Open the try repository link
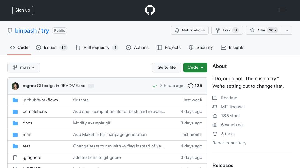300x168 pixels. (45, 31)
